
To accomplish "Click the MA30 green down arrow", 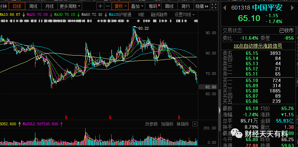I will [x=78, y=14].
